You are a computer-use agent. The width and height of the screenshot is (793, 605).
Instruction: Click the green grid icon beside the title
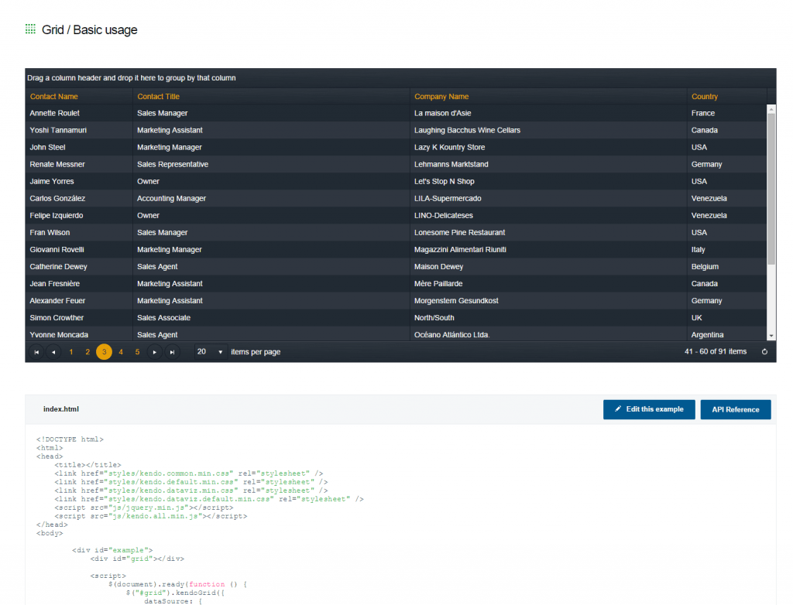pyautogui.click(x=30, y=29)
